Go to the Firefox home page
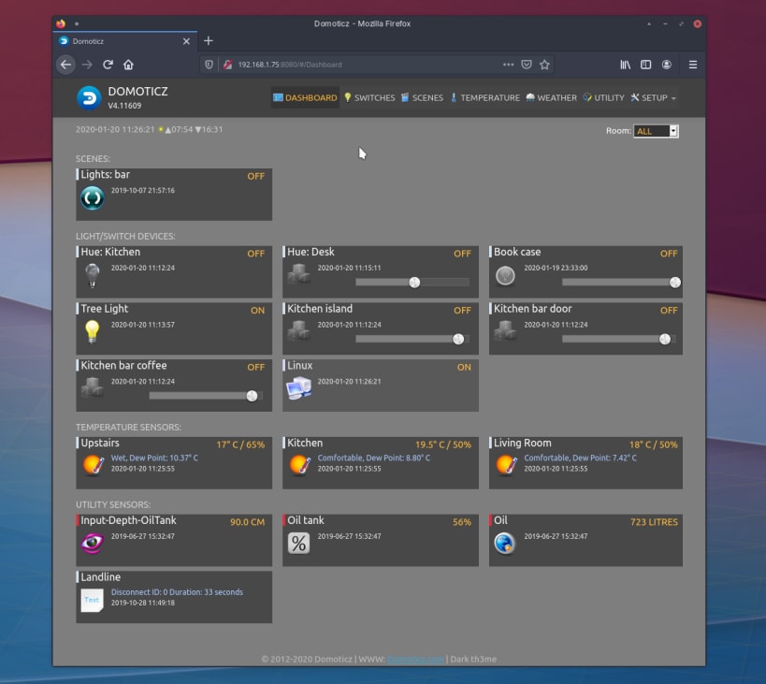The image size is (766, 684). point(128,65)
